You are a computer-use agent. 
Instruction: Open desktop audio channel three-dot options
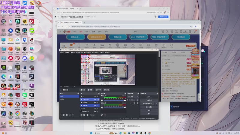point(102,105)
